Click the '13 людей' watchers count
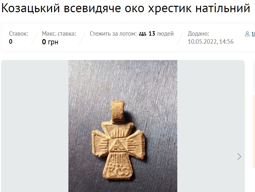This screenshot has width=255, height=192. pyautogui.click(x=161, y=34)
